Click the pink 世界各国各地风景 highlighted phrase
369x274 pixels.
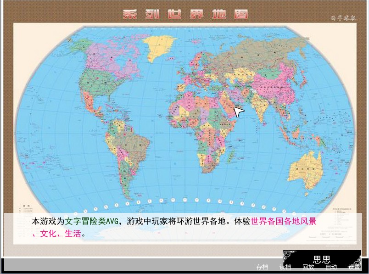pyautogui.click(x=284, y=221)
